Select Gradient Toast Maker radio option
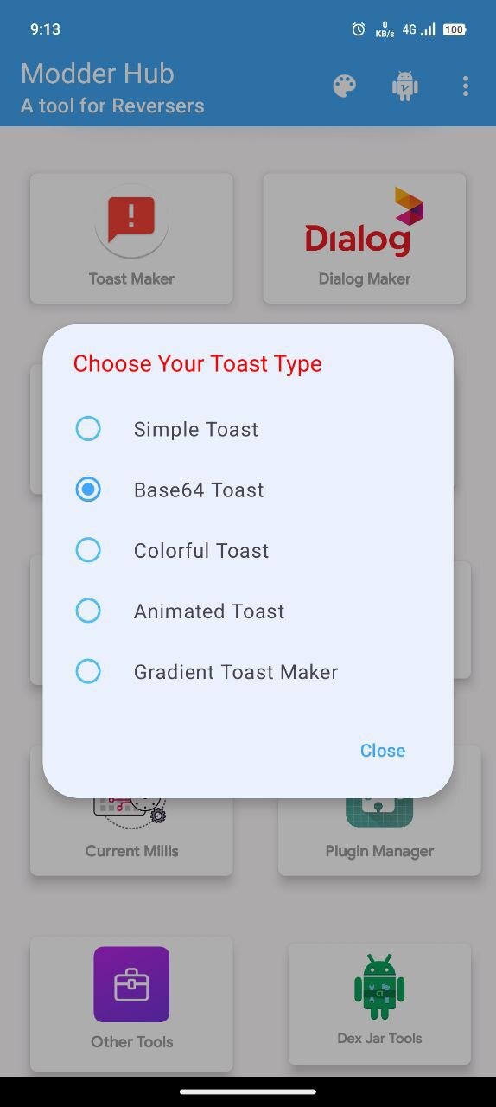496x1107 pixels. pos(88,671)
